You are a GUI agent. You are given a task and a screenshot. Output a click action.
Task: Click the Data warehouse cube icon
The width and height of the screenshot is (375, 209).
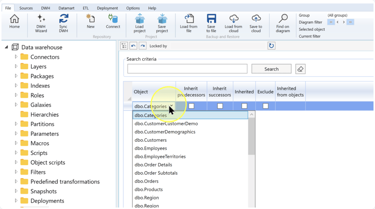pyautogui.click(x=15, y=47)
